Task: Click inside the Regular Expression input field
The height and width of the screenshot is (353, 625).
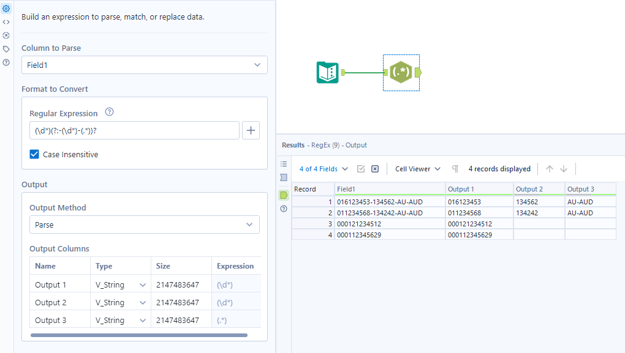Action: tap(134, 130)
